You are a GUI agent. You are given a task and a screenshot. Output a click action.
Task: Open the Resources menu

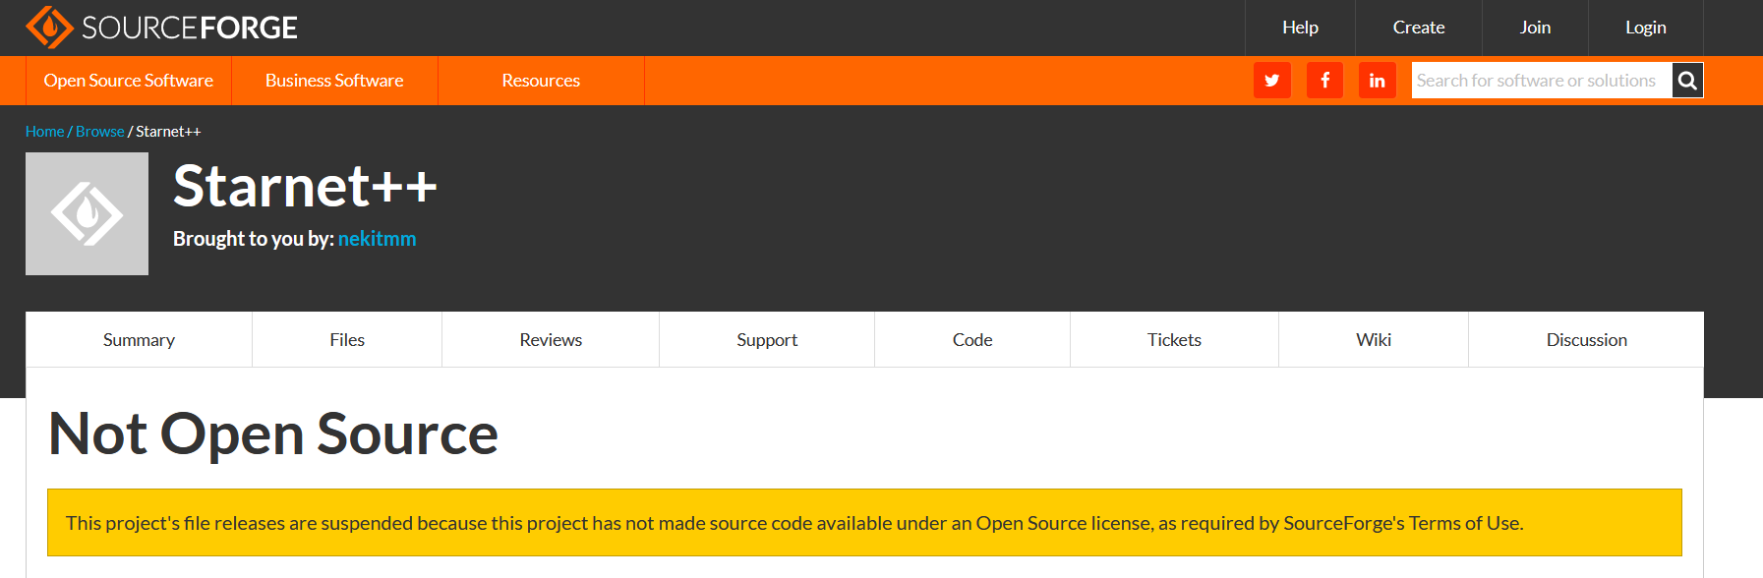click(541, 81)
